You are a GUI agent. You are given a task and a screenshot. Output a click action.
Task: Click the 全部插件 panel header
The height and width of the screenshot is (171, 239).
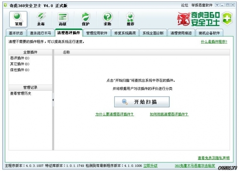pyautogui.click(x=30, y=52)
